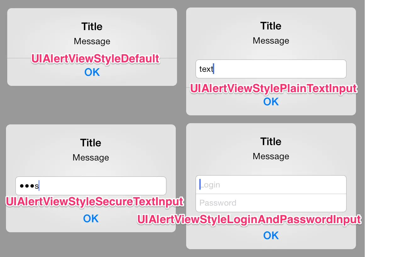Click the Title above the plain text field
Screen dimensions: 394x257
271,26
